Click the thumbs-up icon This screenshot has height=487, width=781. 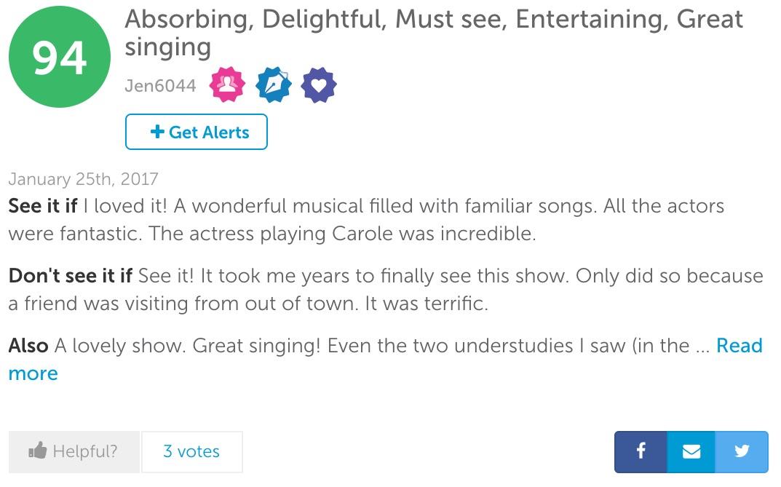coord(37,452)
